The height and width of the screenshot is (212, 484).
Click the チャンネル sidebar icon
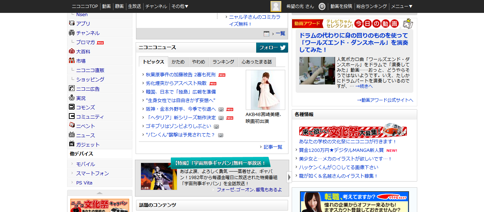click(71, 33)
